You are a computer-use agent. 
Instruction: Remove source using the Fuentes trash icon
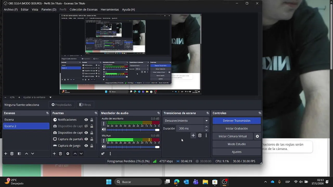tap(60, 153)
